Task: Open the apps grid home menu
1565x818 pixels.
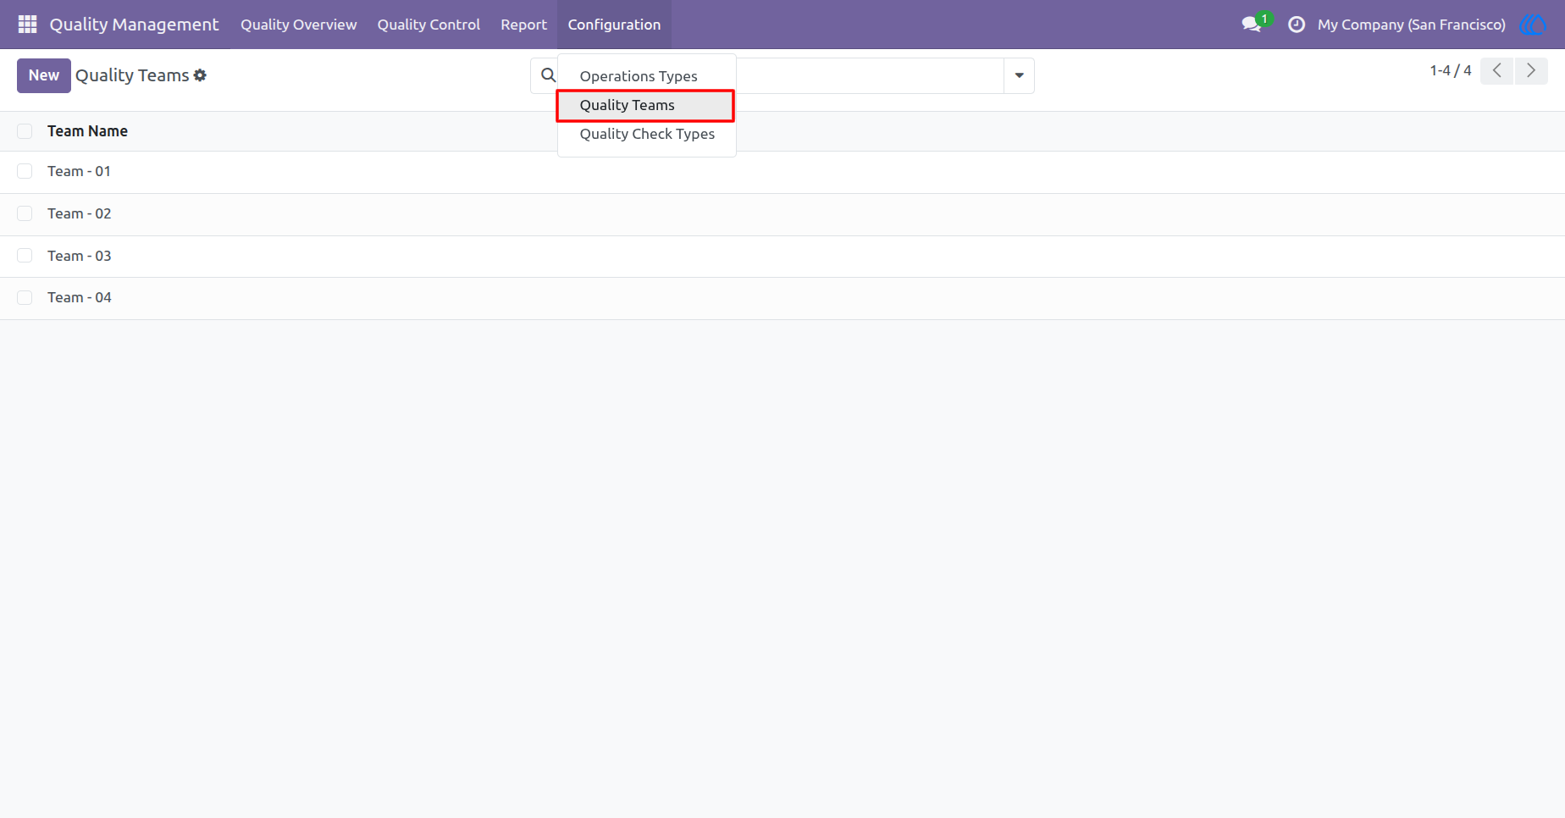Action: point(27,25)
